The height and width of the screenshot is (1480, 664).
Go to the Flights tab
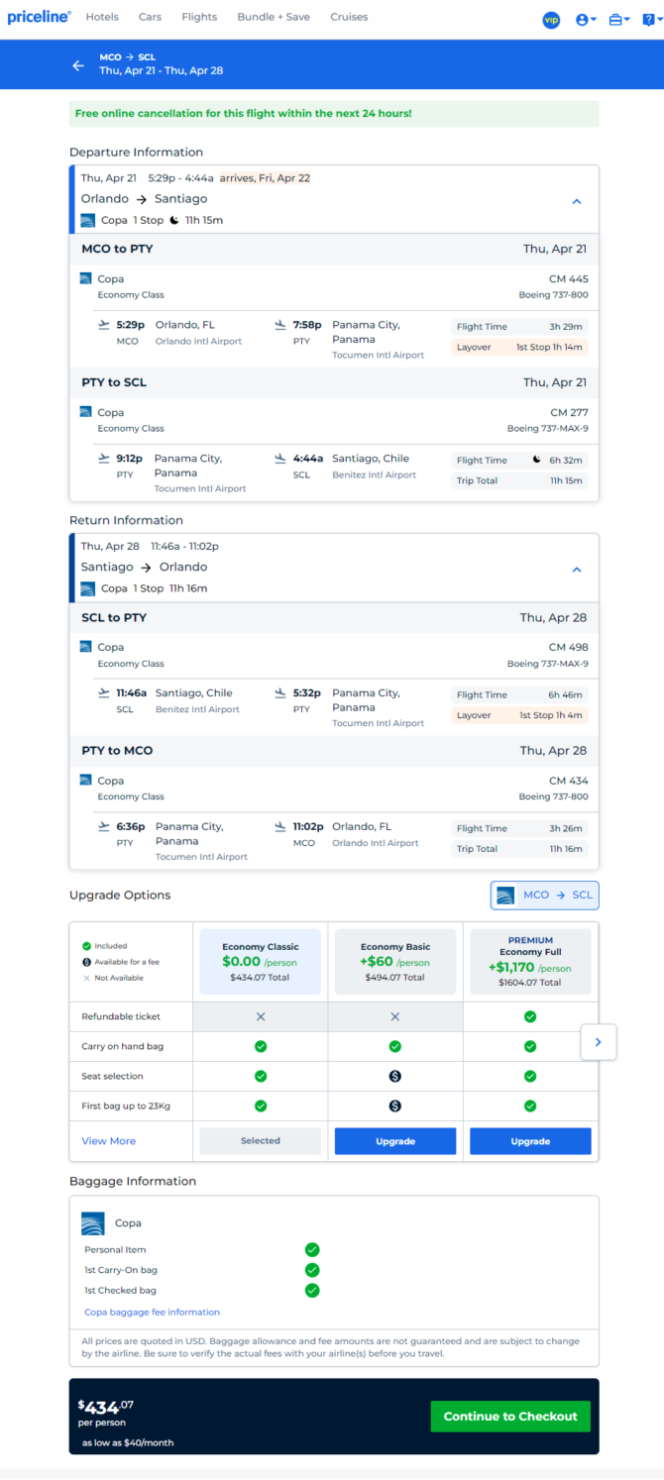199,17
